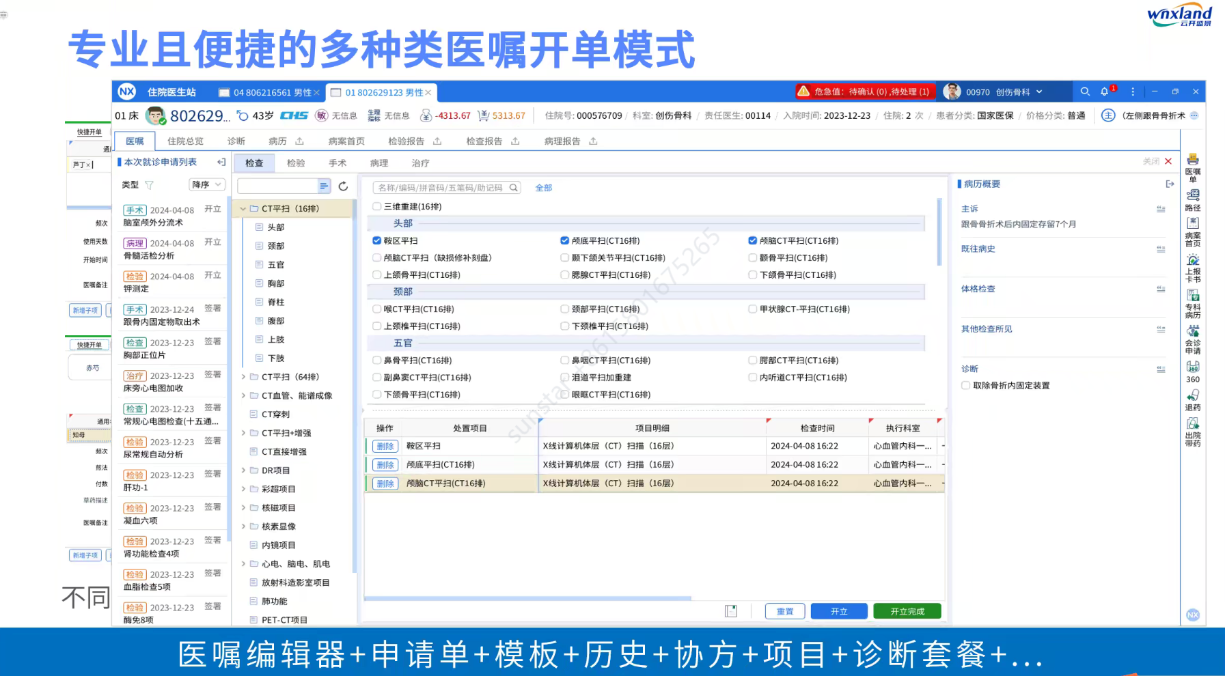Open the 降序 sort dropdown
This screenshot has width=1225, height=676.
206,184
